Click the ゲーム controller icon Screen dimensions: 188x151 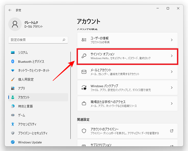(x=13, y=115)
